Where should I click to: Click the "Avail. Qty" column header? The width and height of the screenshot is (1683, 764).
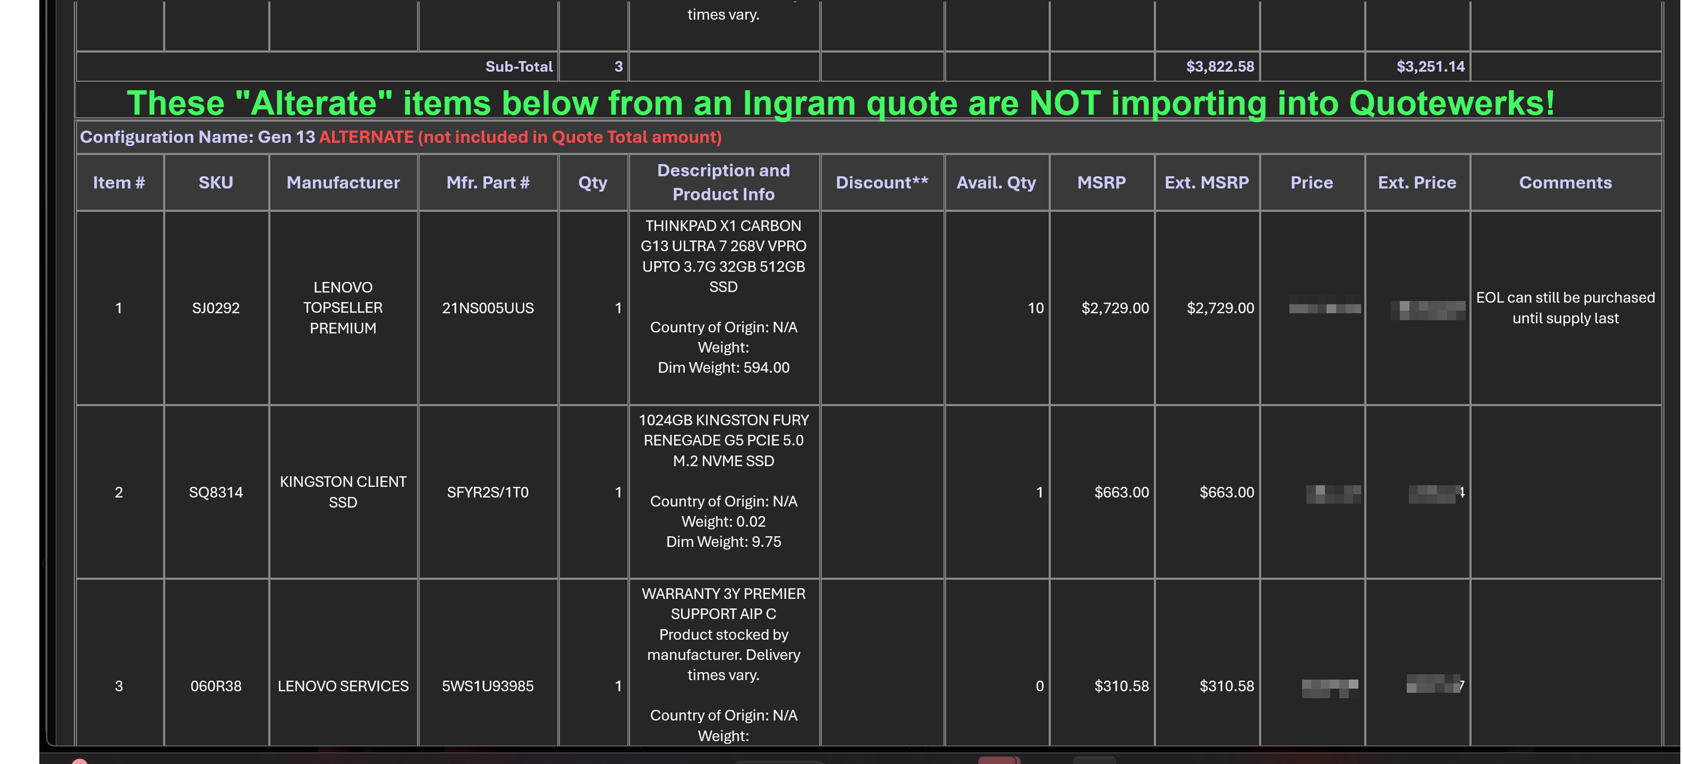(996, 182)
